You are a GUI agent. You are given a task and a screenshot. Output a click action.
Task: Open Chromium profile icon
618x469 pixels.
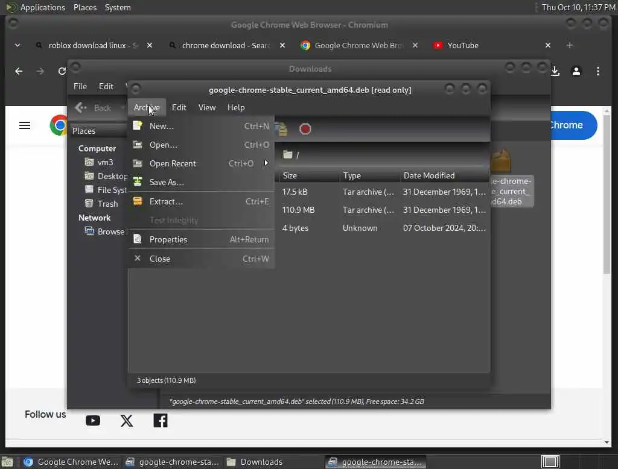coord(576,71)
